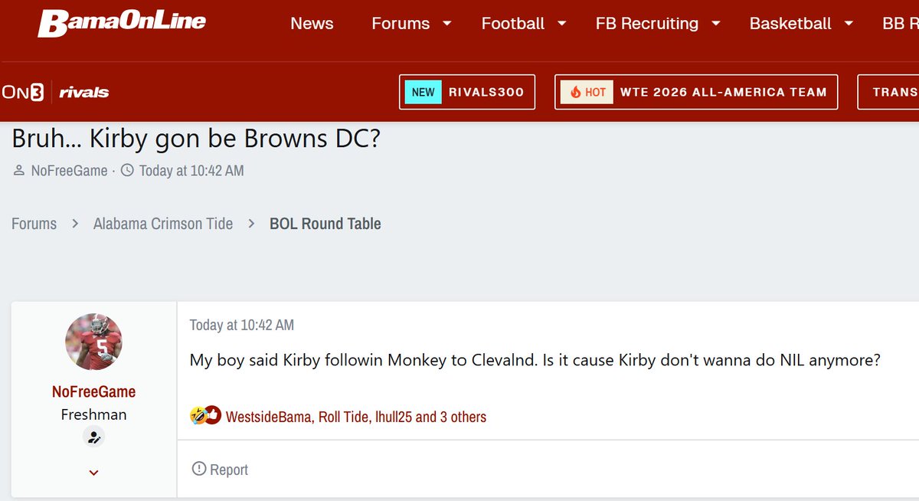Click WTE 2026 All-America Team button
Screen dimensions: 919x501
pos(696,92)
